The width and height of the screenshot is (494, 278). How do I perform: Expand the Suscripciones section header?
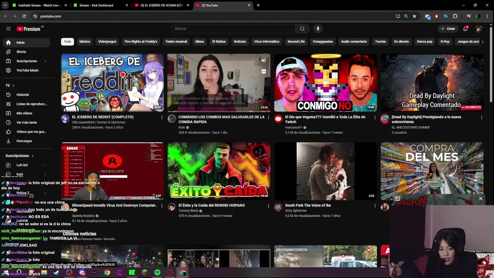20,156
